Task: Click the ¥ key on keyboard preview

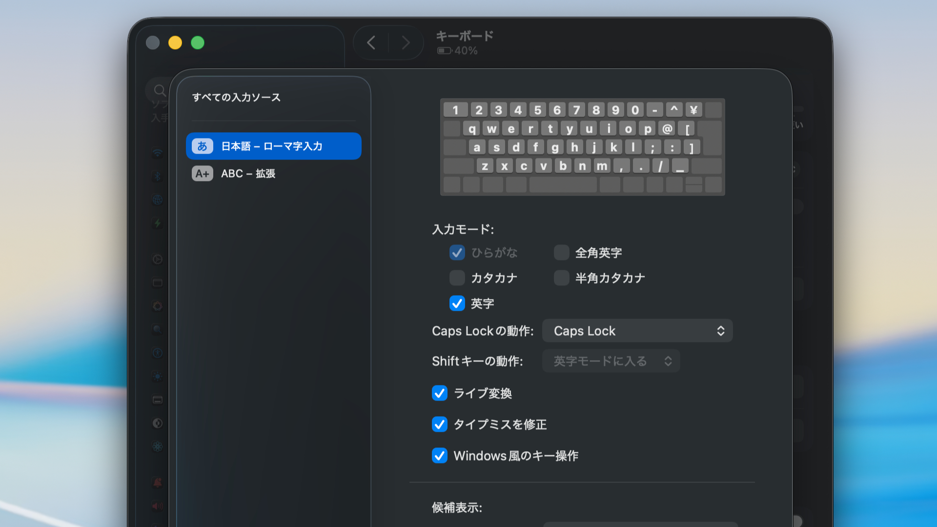Action: [x=693, y=110]
